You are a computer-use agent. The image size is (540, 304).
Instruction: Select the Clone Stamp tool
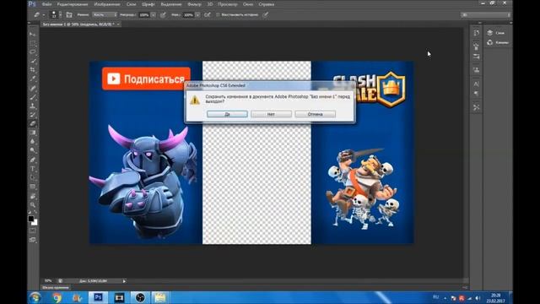(32, 106)
